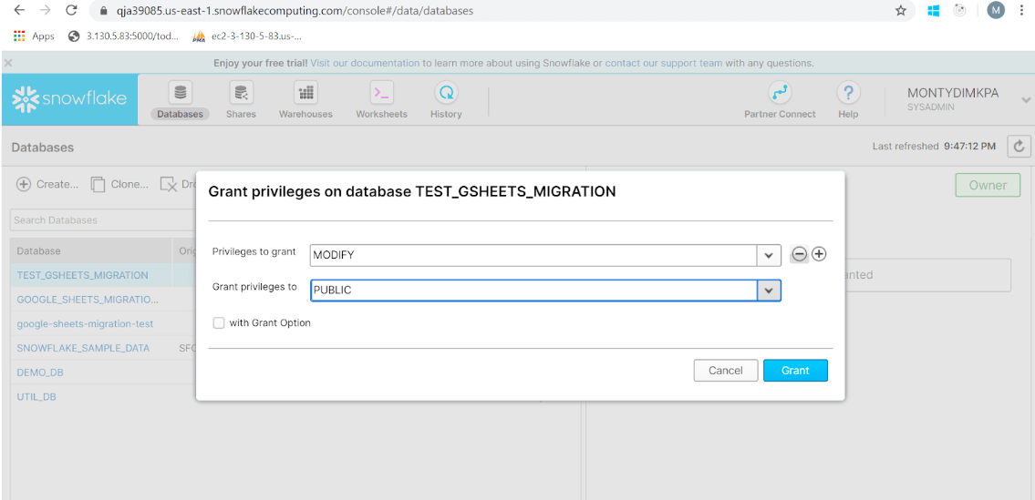
Task: Click the Owner button
Action: point(988,186)
